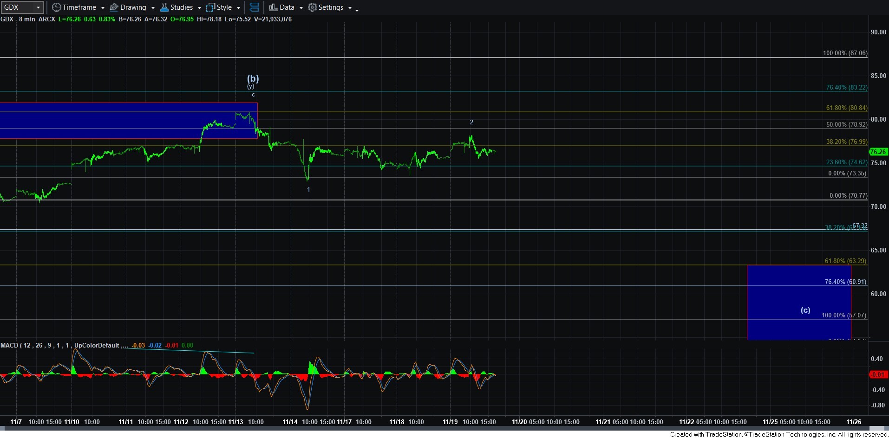Select the (b) wave label on chart

click(253, 78)
